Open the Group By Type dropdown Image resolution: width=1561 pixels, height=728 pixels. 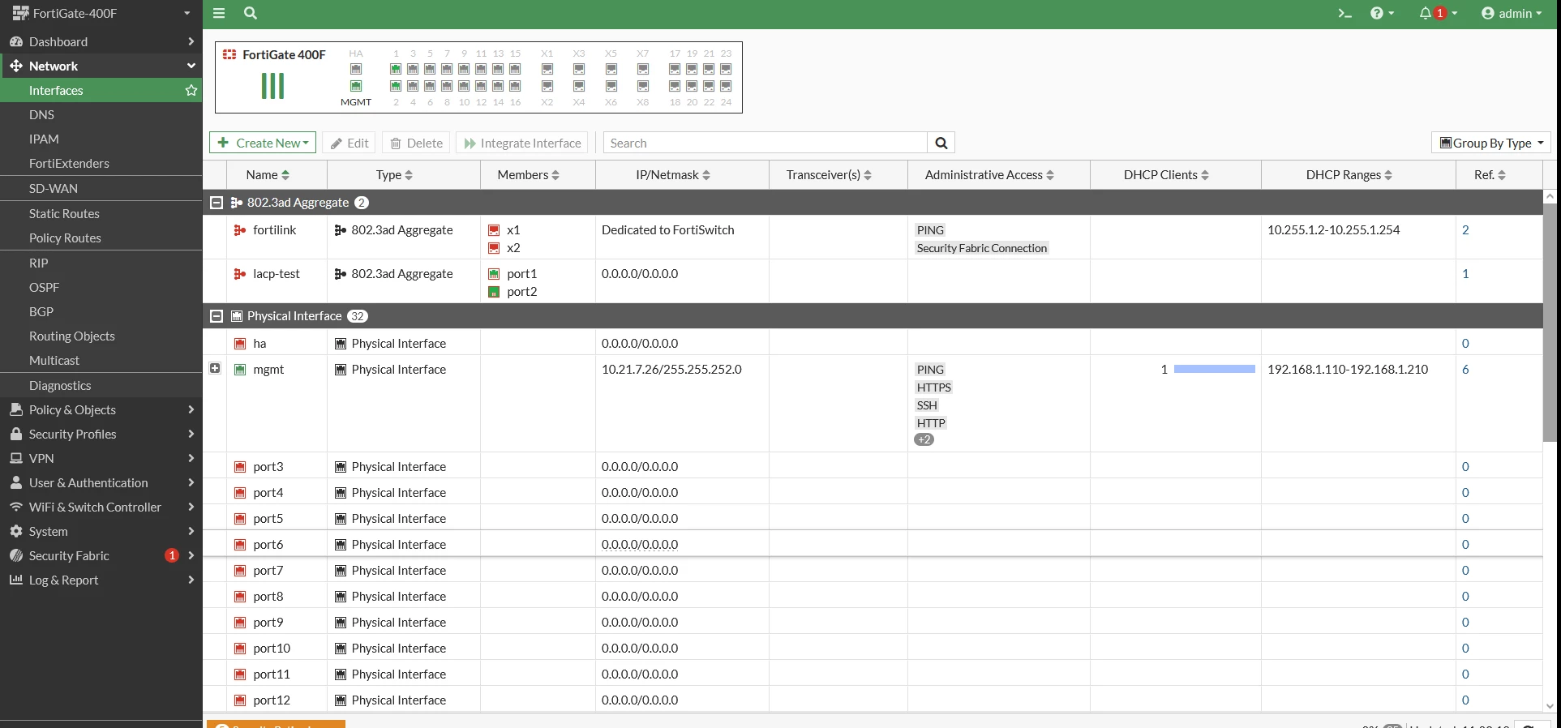click(x=1491, y=143)
